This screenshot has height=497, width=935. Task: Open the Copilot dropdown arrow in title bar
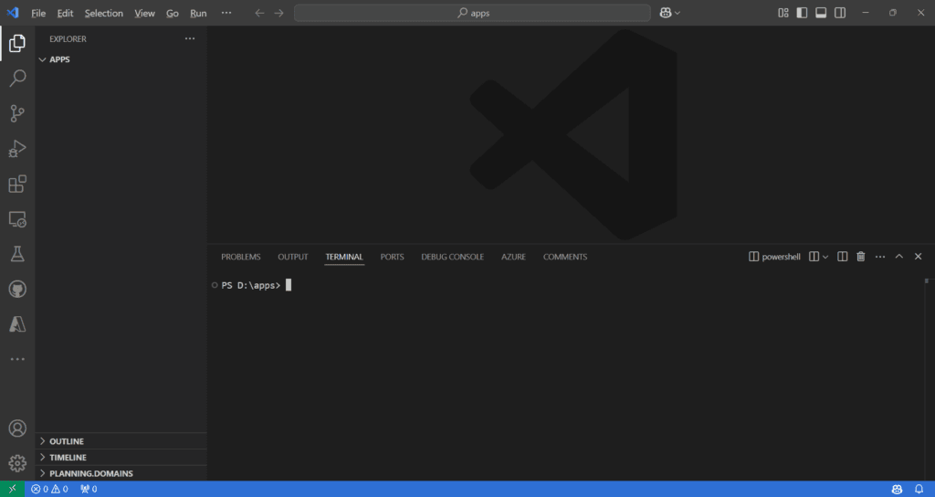pyautogui.click(x=678, y=13)
